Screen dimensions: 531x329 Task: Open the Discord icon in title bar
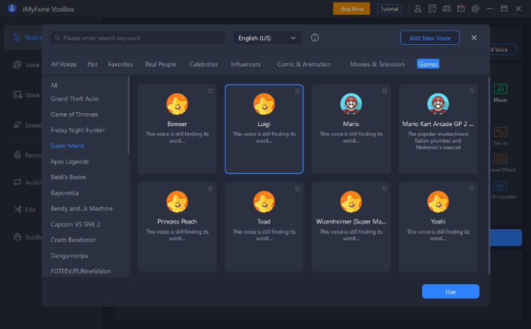[x=446, y=9]
